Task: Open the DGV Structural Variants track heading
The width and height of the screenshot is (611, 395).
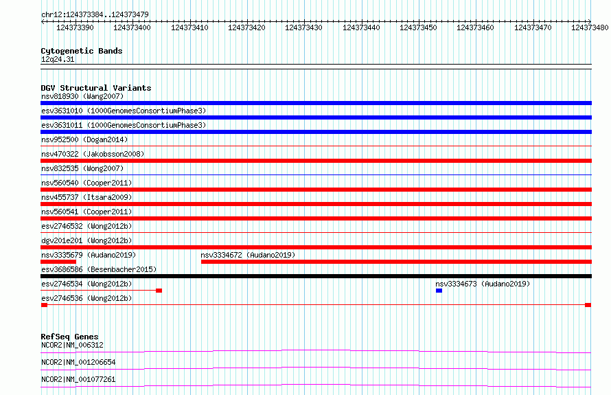Action: tap(96, 88)
